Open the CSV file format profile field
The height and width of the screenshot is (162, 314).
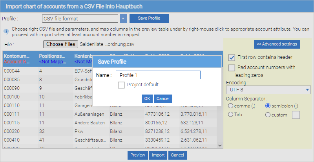click(80, 18)
